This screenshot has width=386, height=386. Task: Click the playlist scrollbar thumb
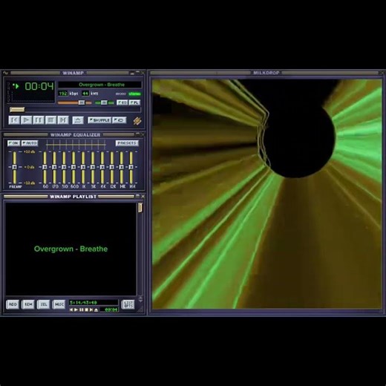click(140, 208)
